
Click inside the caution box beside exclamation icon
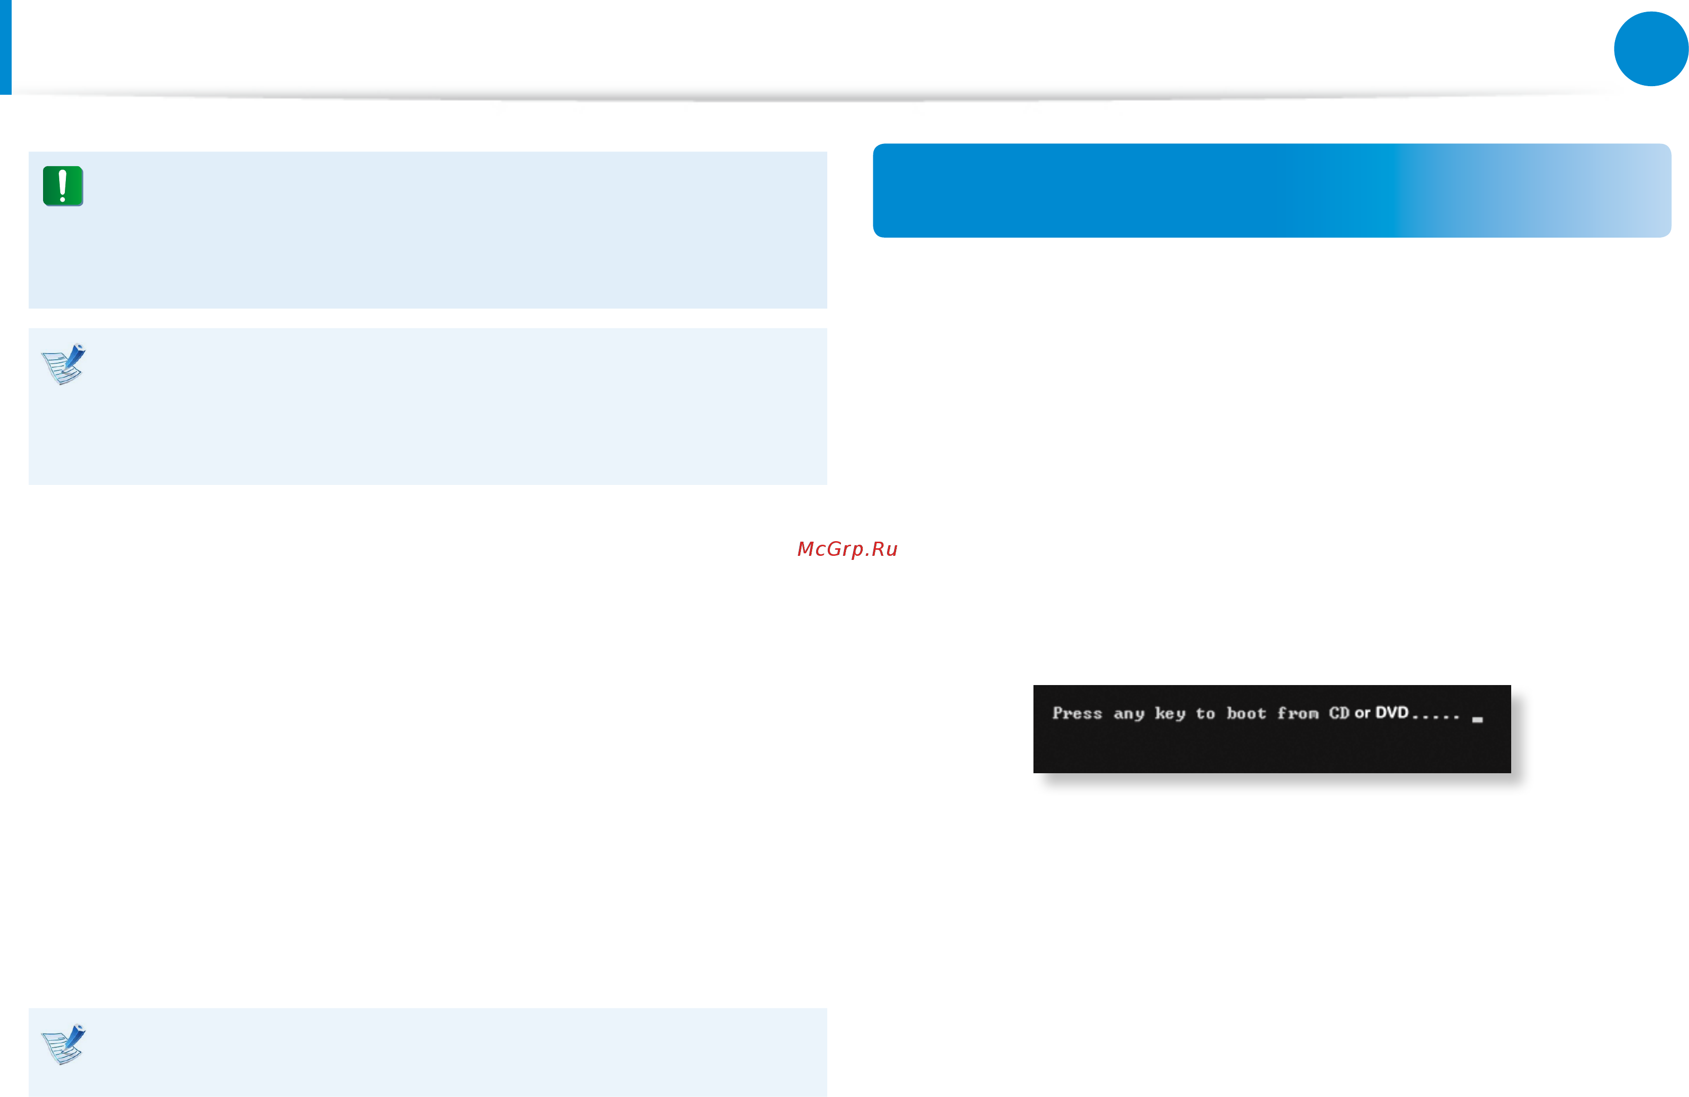click(x=454, y=230)
